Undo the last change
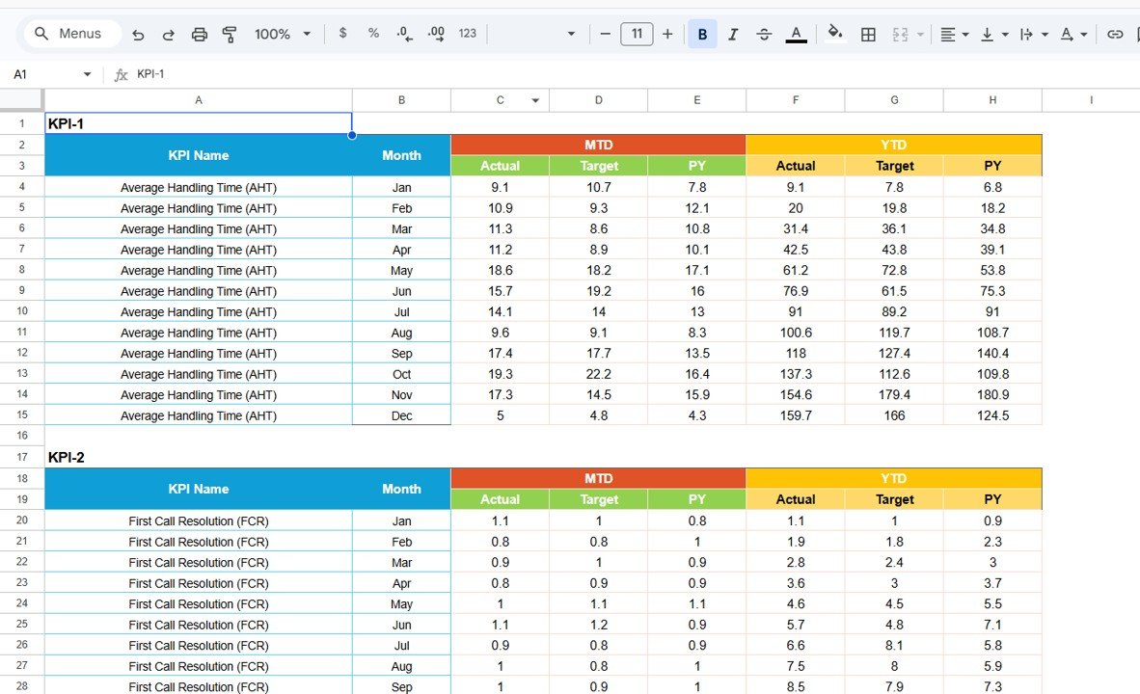 [x=138, y=33]
